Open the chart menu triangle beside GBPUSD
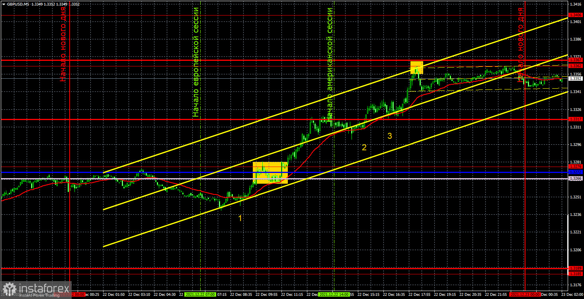 (x=4, y=4)
